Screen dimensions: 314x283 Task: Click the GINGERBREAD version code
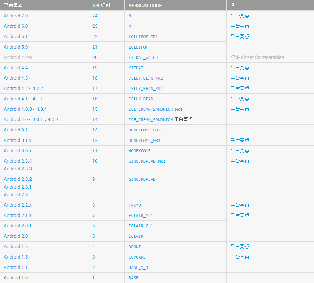(x=142, y=179)
